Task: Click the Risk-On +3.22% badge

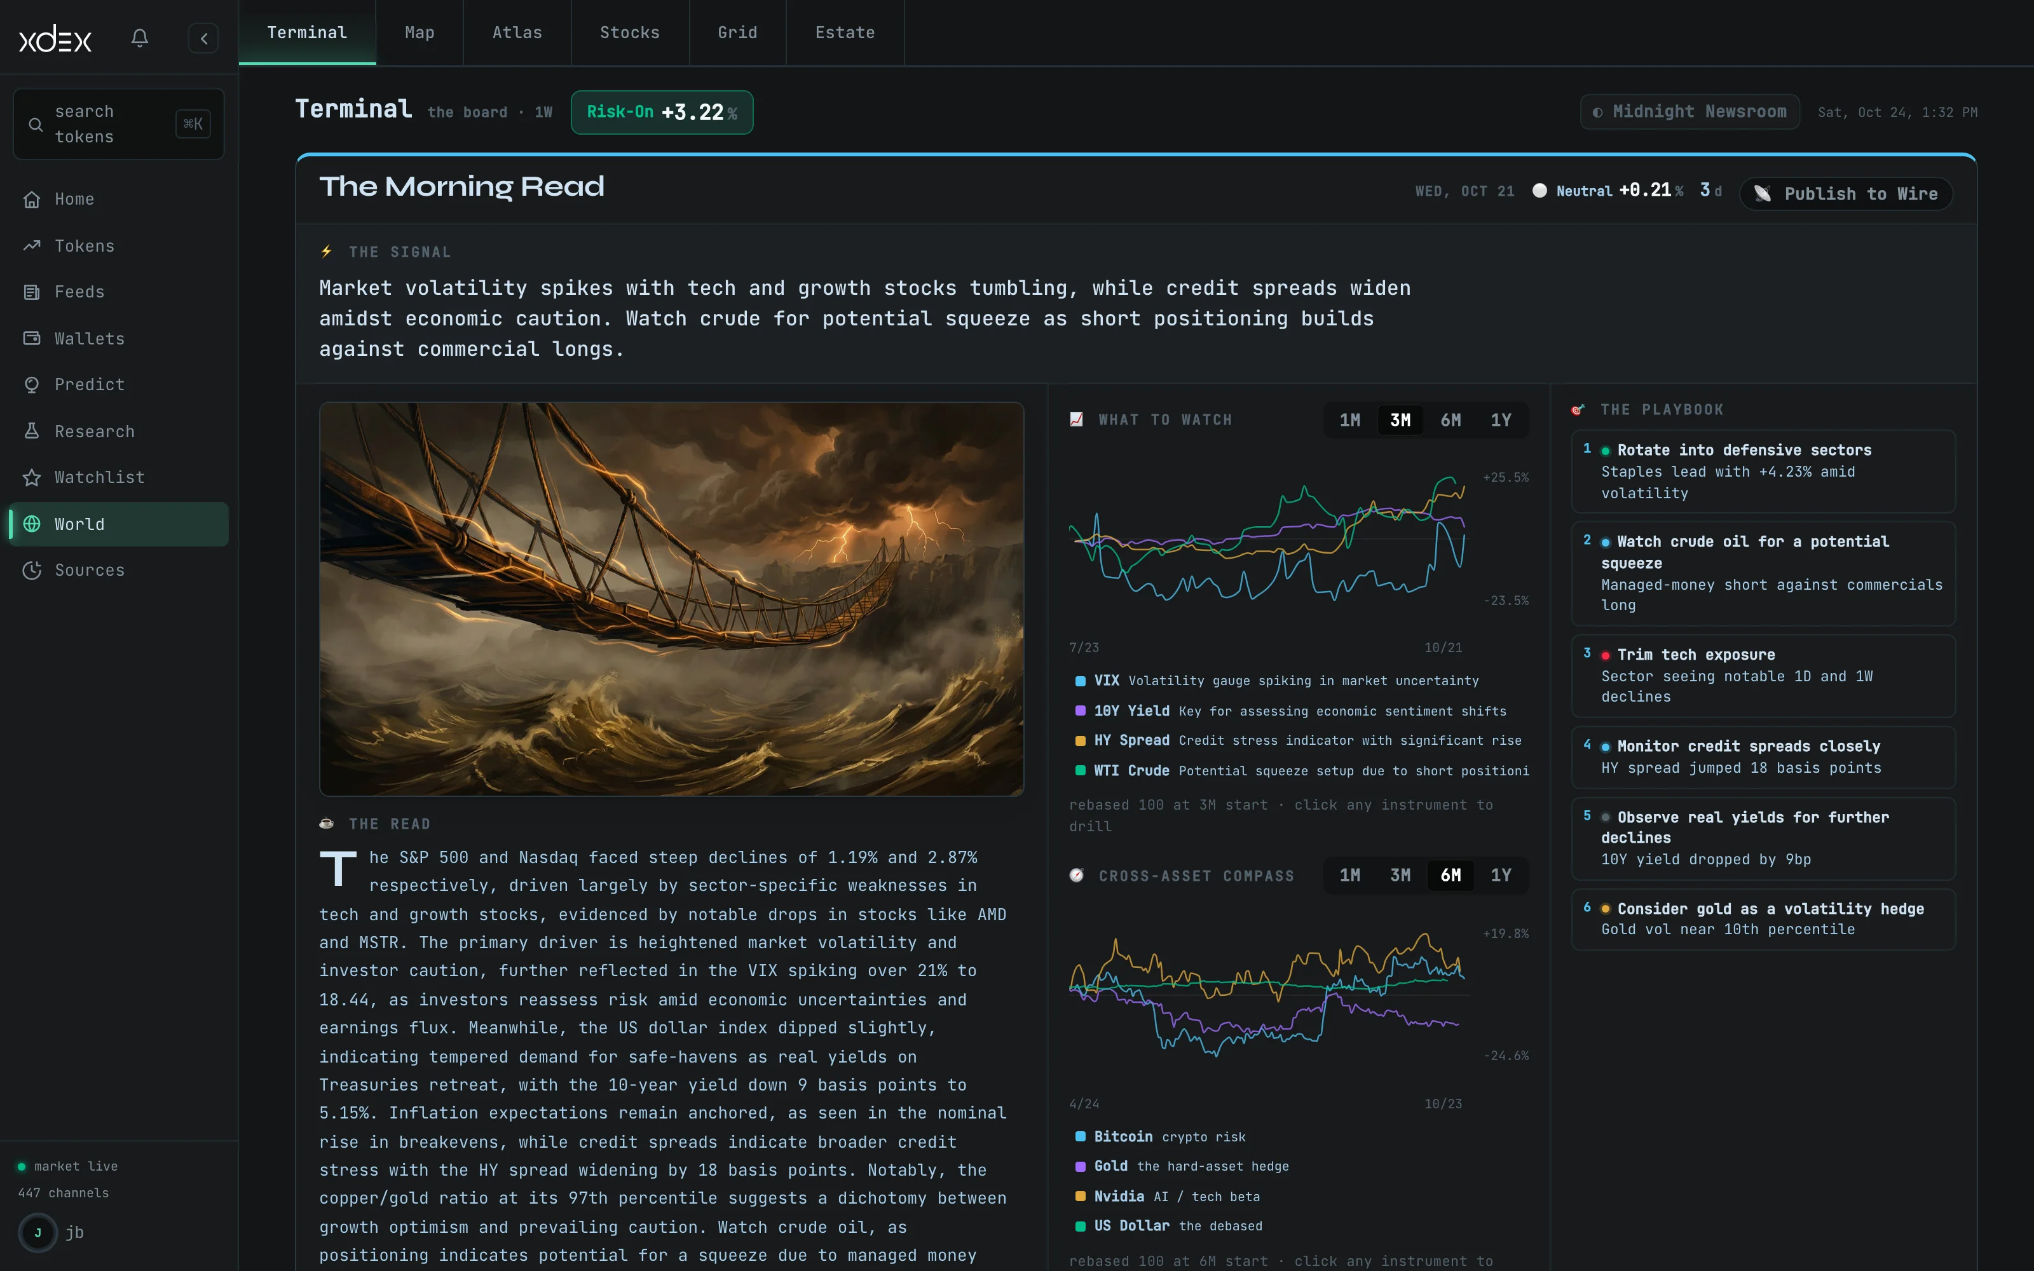Action: pos(662,112)
